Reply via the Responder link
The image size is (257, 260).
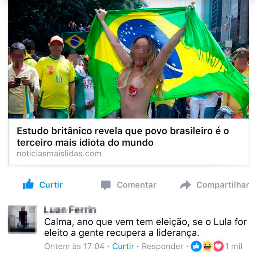click(x=163, y=247)
